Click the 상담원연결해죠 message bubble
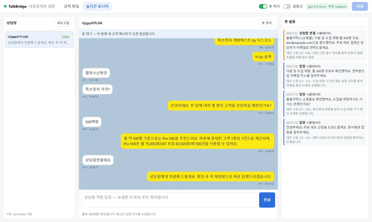The image size is (372, 222). pos(98,160)
